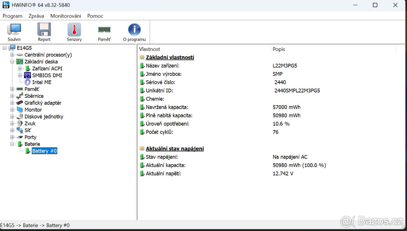Open the Monitorování menu
The width and height of the screenshot is (407, 231).
pos(66,16)
